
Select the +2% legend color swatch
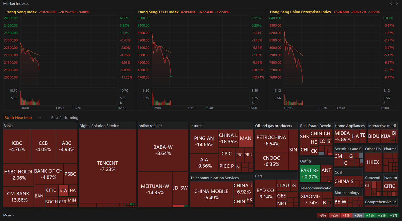click(381, 215)
